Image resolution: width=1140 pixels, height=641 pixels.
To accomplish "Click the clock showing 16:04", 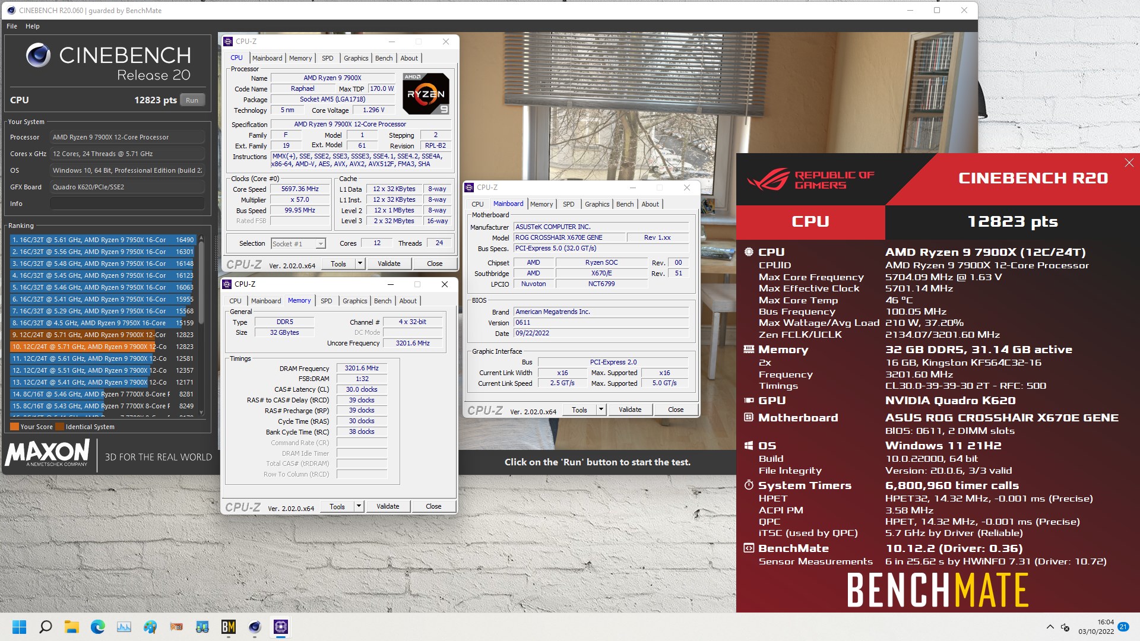I will 1105,622.
